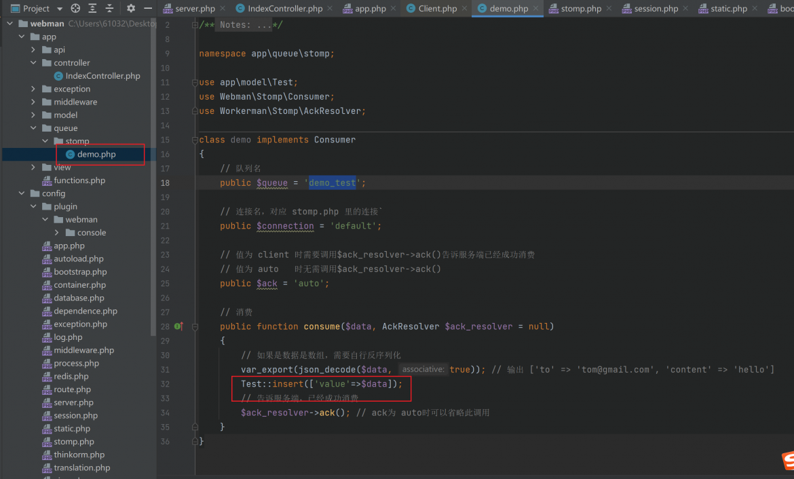Open Project panel settings gear
The height and width of the screenshot is (479, 794).
click(x=131, y=8)
